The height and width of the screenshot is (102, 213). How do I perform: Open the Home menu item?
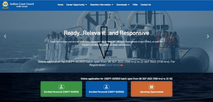(x=60, y=5)
